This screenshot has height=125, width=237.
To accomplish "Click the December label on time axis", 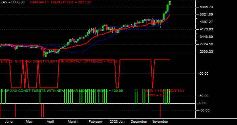I will coord(139,122).
